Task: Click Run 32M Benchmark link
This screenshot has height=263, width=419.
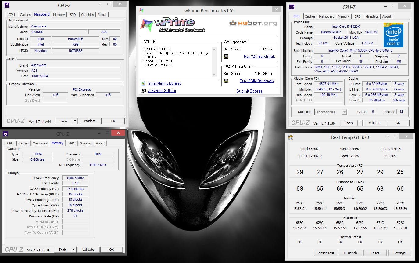Action: [x=259, y=57]
